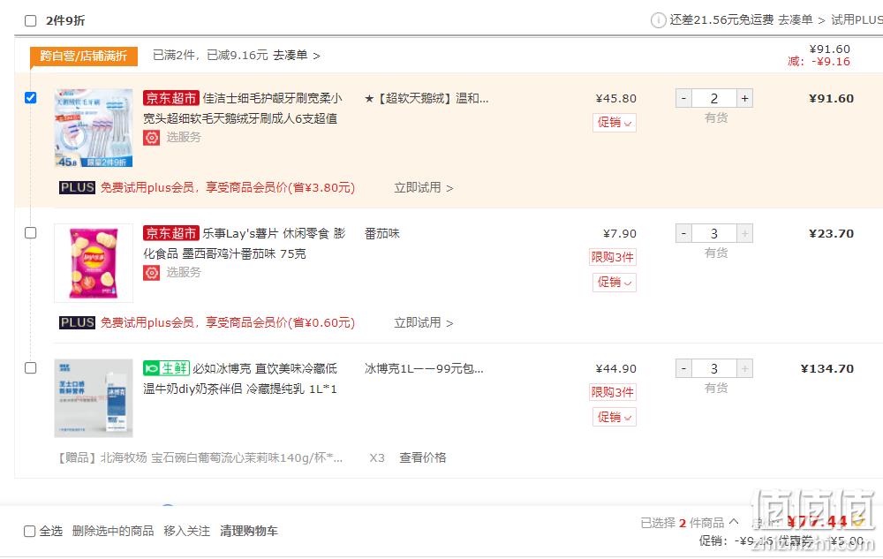Click the 京东超市 tag on Lay's chips
The height and width of the screenshot is (559, 883).
click(x=171, y=233)
